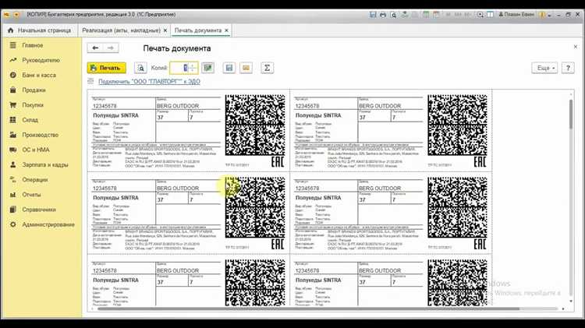
Task: Click the ОС и НМА truck icon
Action: (x=13, y=150)
